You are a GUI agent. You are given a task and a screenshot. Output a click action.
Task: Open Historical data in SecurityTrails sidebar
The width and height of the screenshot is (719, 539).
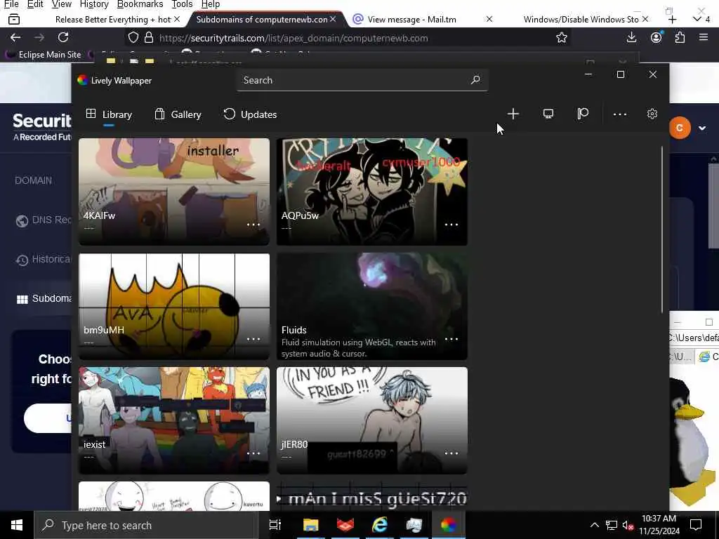[x=43, y=260]
